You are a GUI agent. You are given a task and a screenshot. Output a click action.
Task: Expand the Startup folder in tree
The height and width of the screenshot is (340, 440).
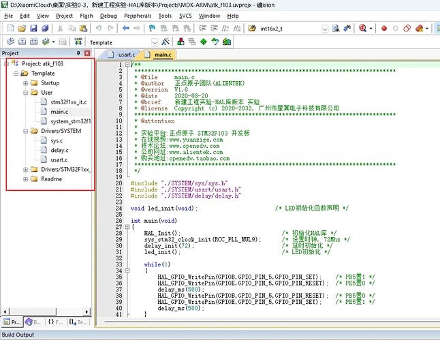coord(25,82)
